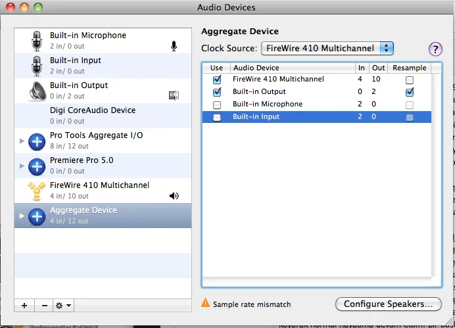Select Digi CoreAudio Device in list

pos(103,116)
